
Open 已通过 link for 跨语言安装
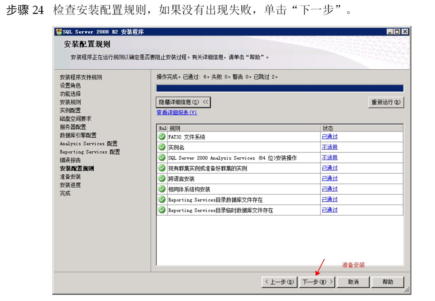(329, 179)
